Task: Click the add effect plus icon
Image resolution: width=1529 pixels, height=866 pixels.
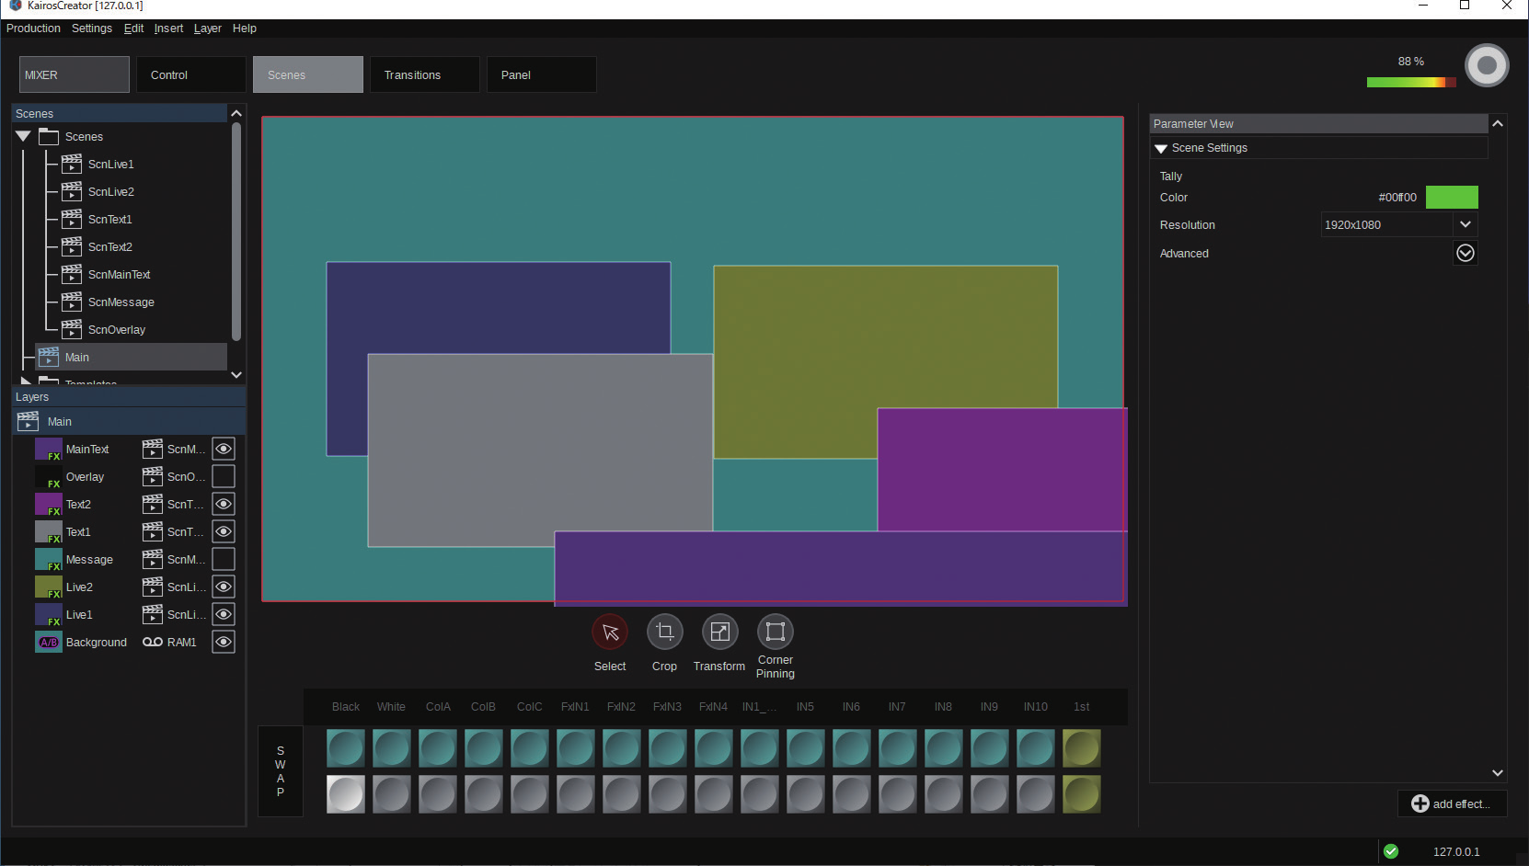Action: coord(1420,803)
